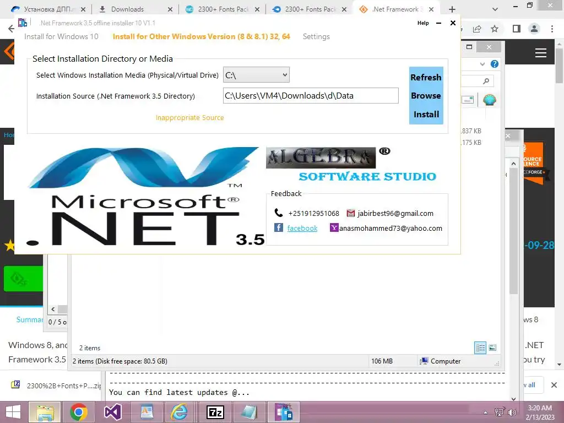
Task: Switch to Install for Windows 10 tab
Action: click(x=61, y=36)
